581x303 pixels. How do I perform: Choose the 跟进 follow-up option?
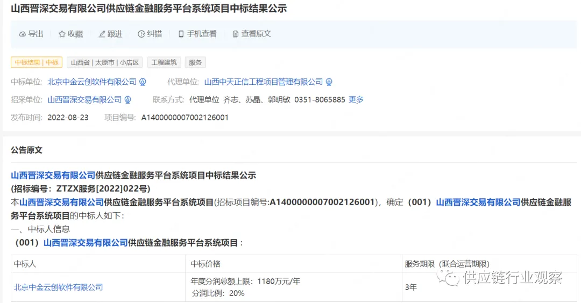tap(110, 34)
